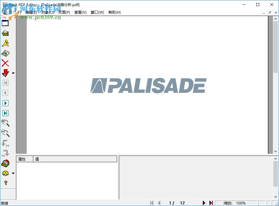This screenshot has width=279, height=206.
Task: Select the Zoom In tool
Action: click(5, 123)
